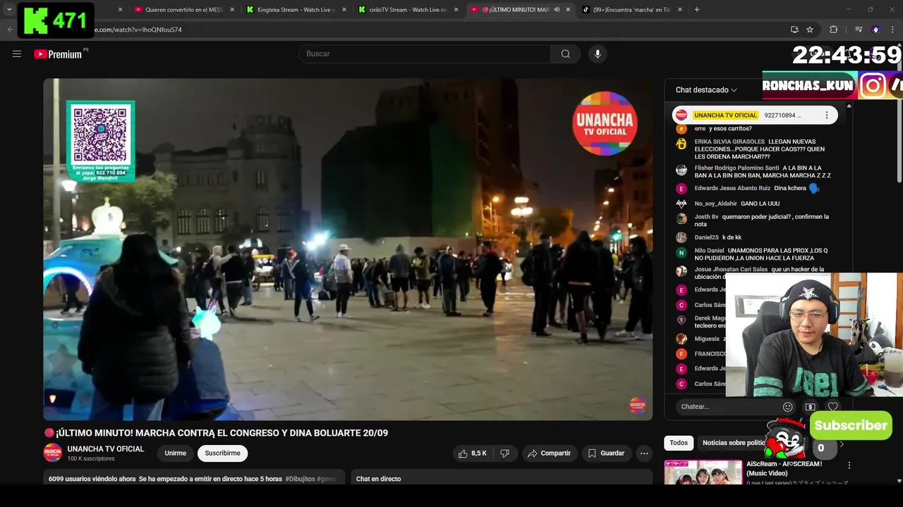903x507 pixels.
Task: Open the media controls toolbar icon
Action: point(859,30)
